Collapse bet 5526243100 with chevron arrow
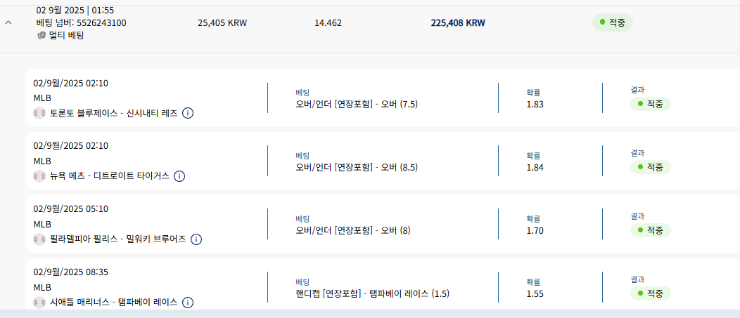This screenshot has width=740, height=318. [x=8, y=22]
